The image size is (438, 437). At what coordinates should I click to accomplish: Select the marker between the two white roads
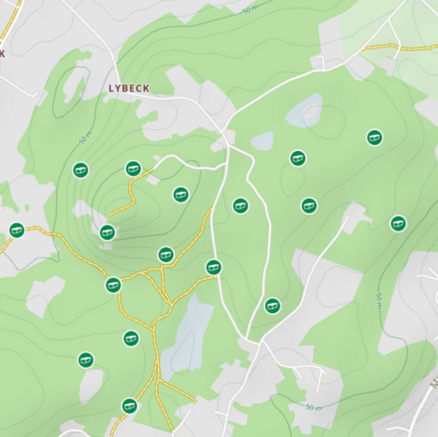[x=240, y=205]
